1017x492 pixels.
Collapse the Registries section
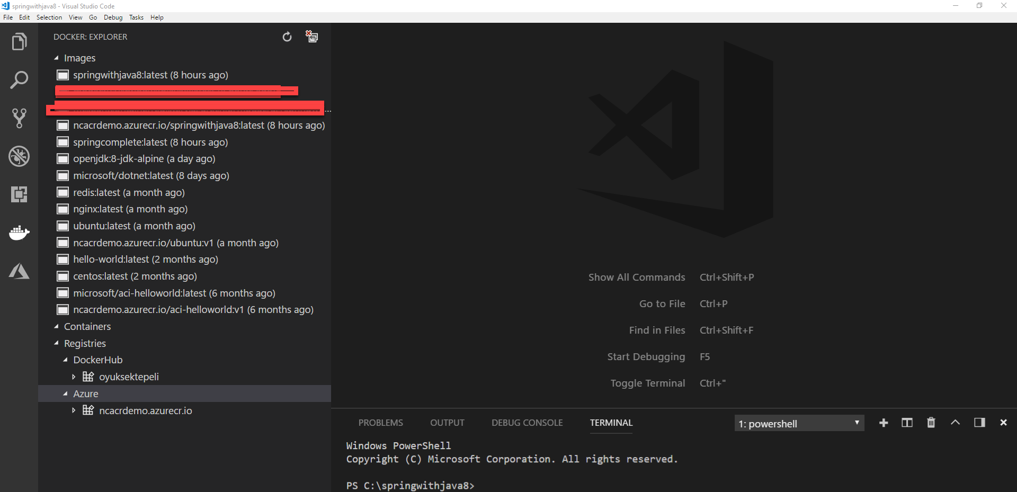56,343
